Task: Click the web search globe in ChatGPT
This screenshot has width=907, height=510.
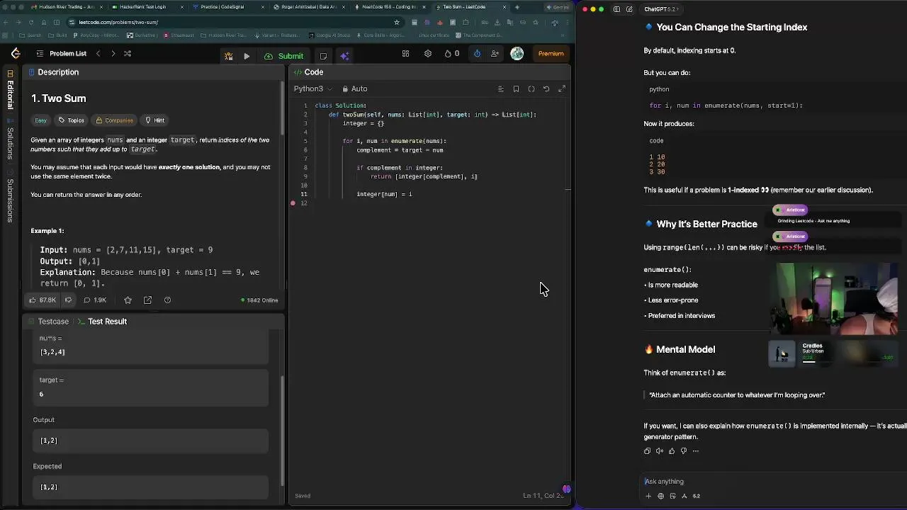Action: pyautogui.click(x=660, y=497)
